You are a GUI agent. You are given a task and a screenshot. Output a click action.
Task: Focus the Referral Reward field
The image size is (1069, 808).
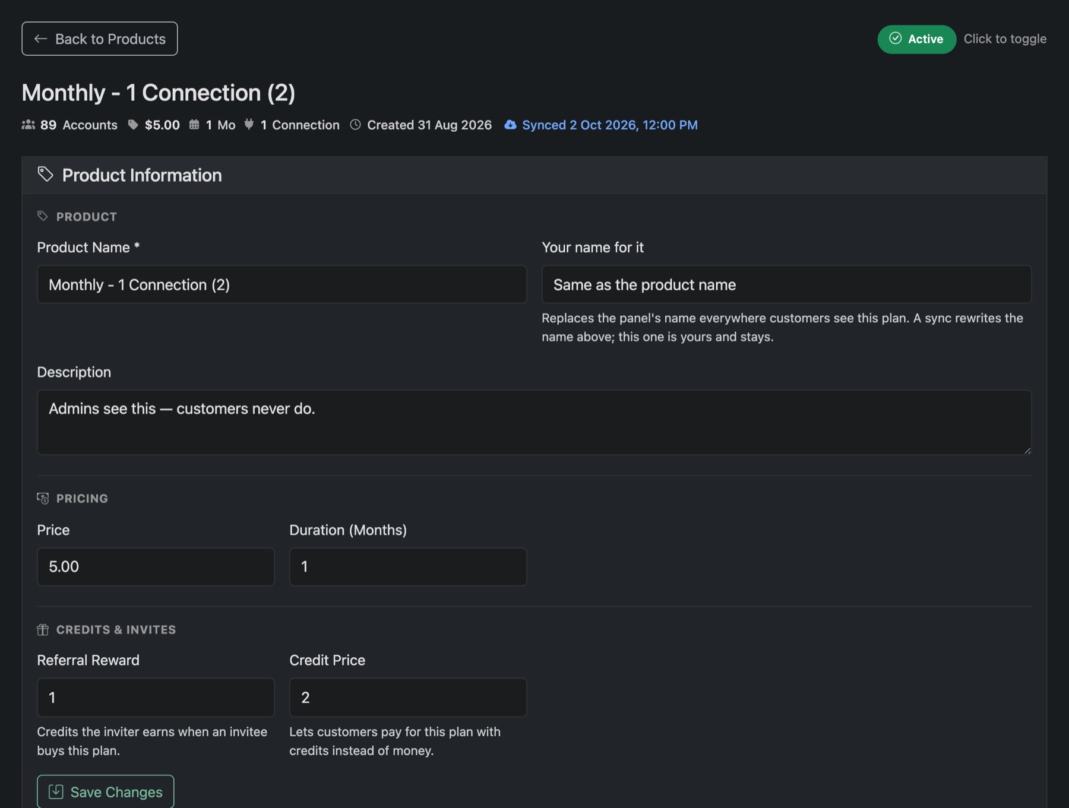click(156, 698)
